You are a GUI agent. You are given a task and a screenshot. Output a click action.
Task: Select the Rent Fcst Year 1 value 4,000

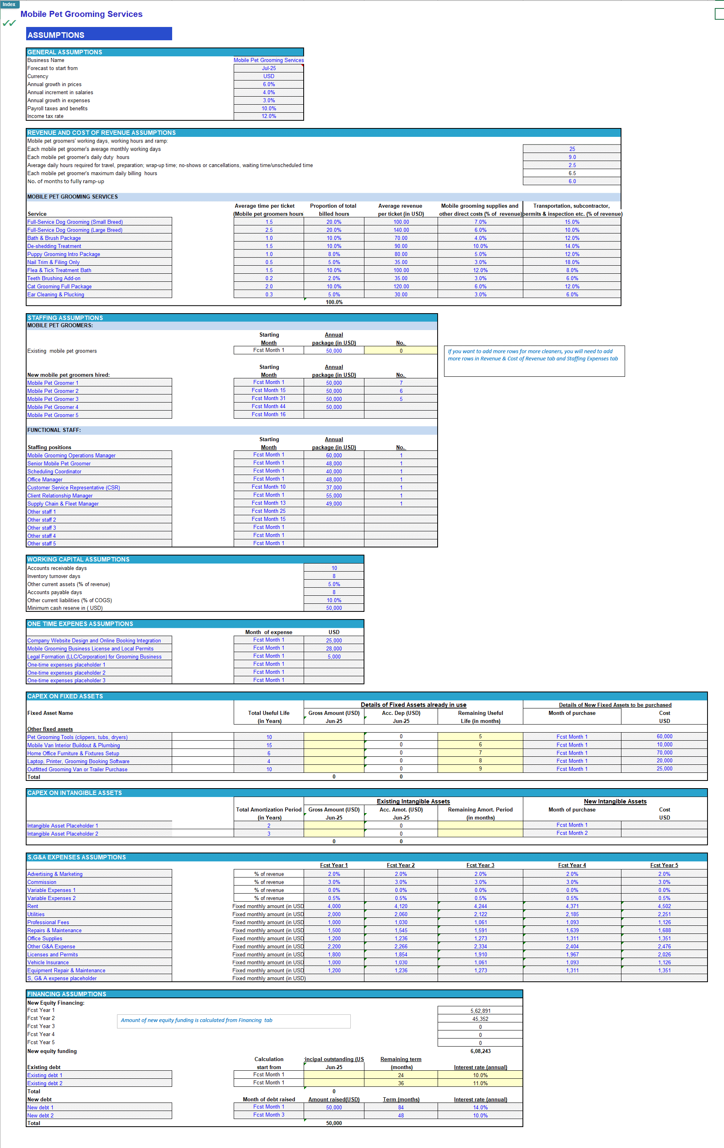[334, 906]
